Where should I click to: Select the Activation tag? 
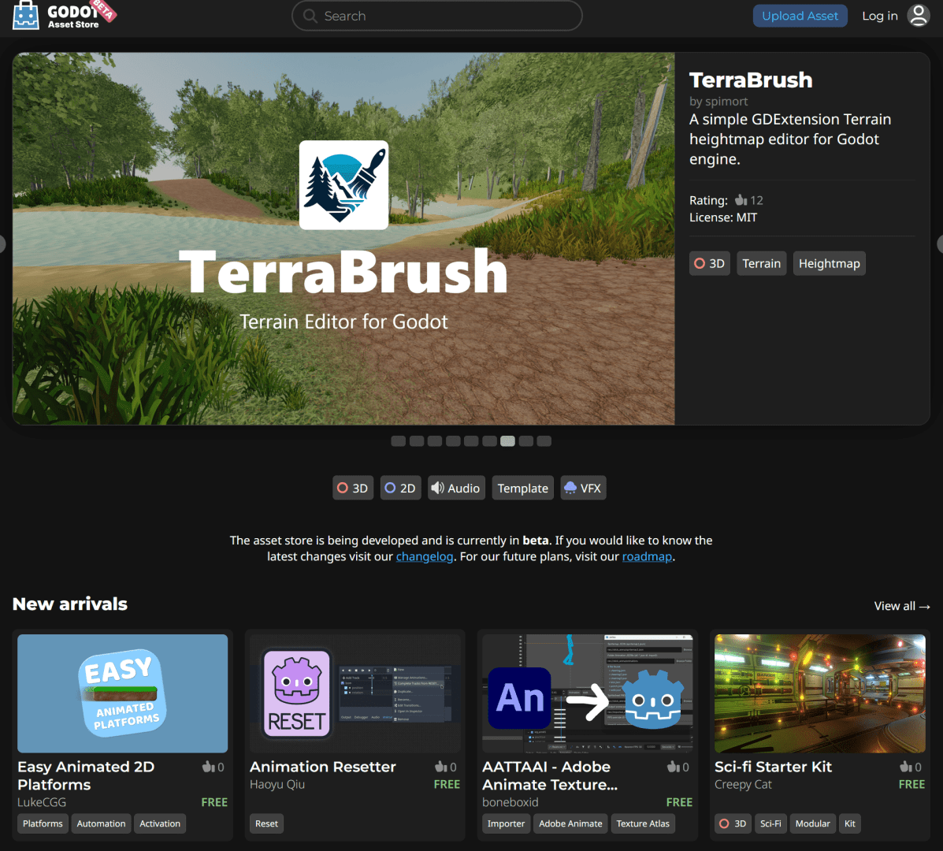[160, 823]
